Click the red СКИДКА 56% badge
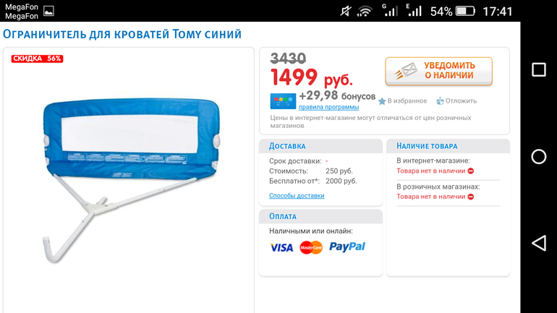This screenshot has height=313, width=557. tap(37, 59)
